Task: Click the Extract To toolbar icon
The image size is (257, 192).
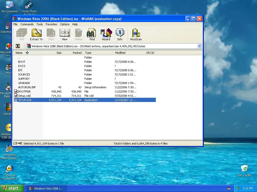Action: [x=36, y=34]
